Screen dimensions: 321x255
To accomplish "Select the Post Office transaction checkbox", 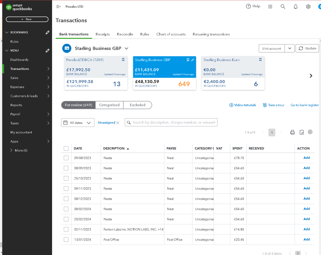I will pos(66,239).
